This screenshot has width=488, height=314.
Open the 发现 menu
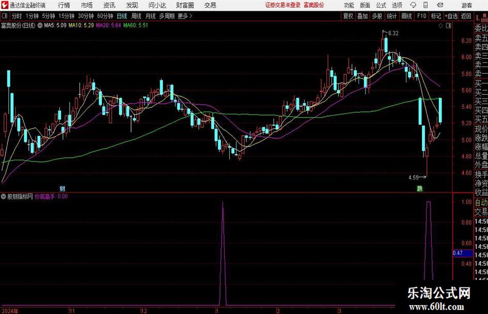[132, 5]
